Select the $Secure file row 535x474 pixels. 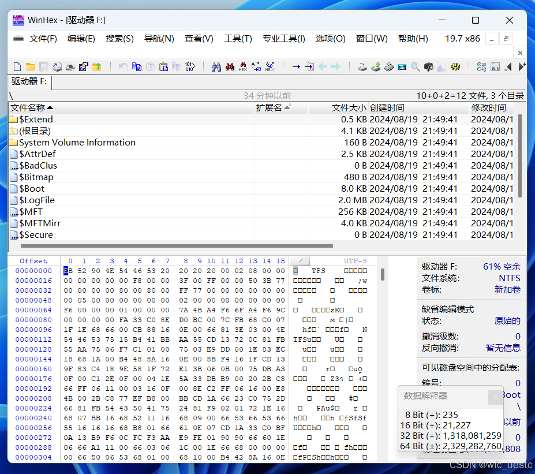[261, 235]
